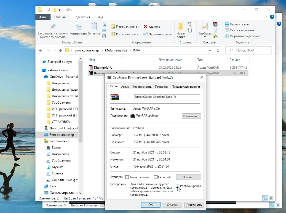286x213 pixels.
Task: Click the Изменить... button
Action: [191, 116]
